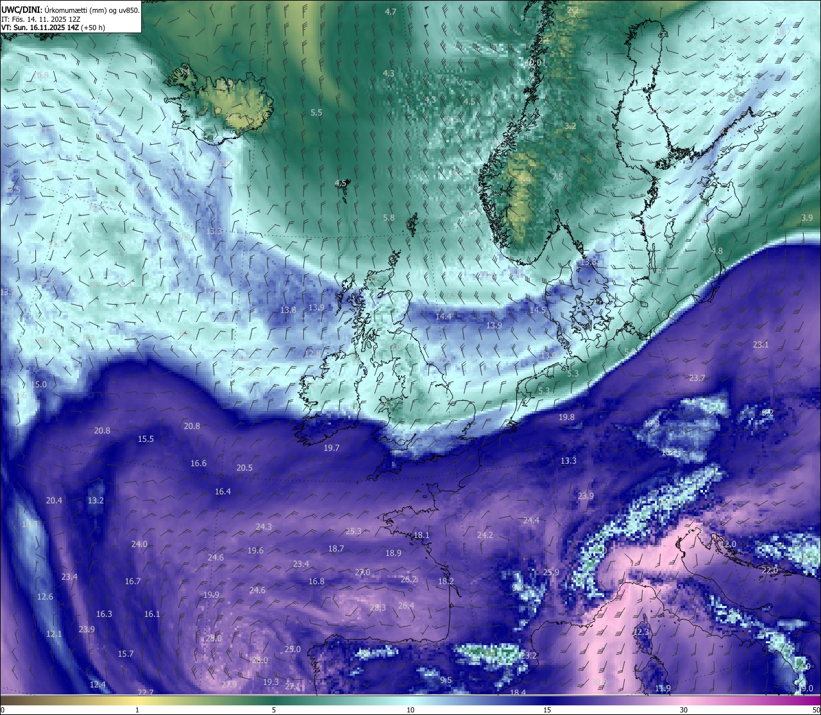Click the map value '14.5' near Denmark
This screenshot has height=715, width=821.
pyautogui.click(x=537, y=310)
